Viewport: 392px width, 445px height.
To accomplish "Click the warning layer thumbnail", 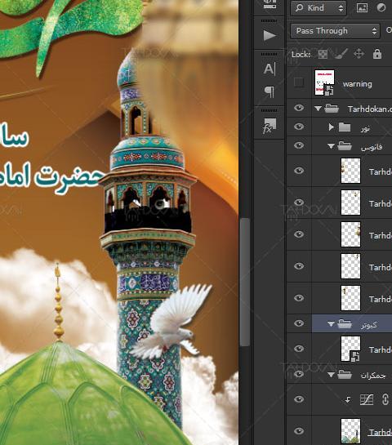I will coord(324,82).
